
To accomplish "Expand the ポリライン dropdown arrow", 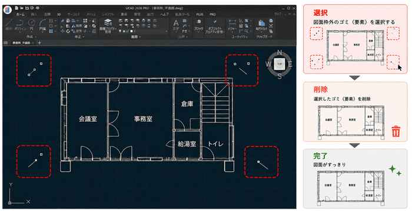I will point(20,32).
